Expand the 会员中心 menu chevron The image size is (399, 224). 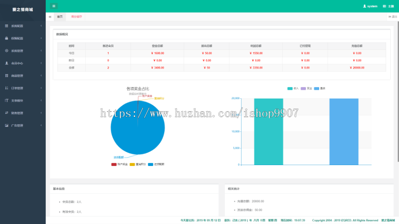click(x=41, y=63)
